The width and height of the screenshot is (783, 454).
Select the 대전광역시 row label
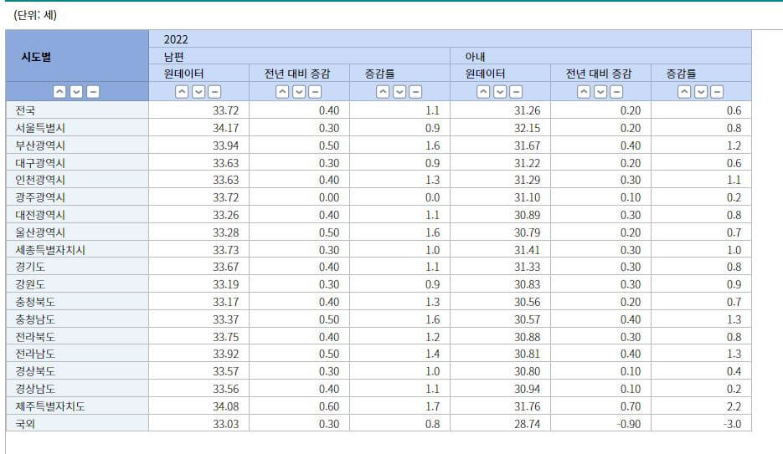[x=40, y=214]
